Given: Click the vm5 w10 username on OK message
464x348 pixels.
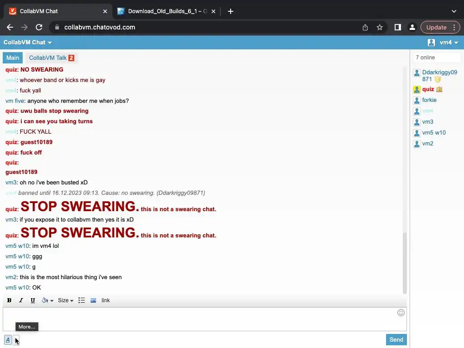Looking at the screenshot, I should 17,288.
